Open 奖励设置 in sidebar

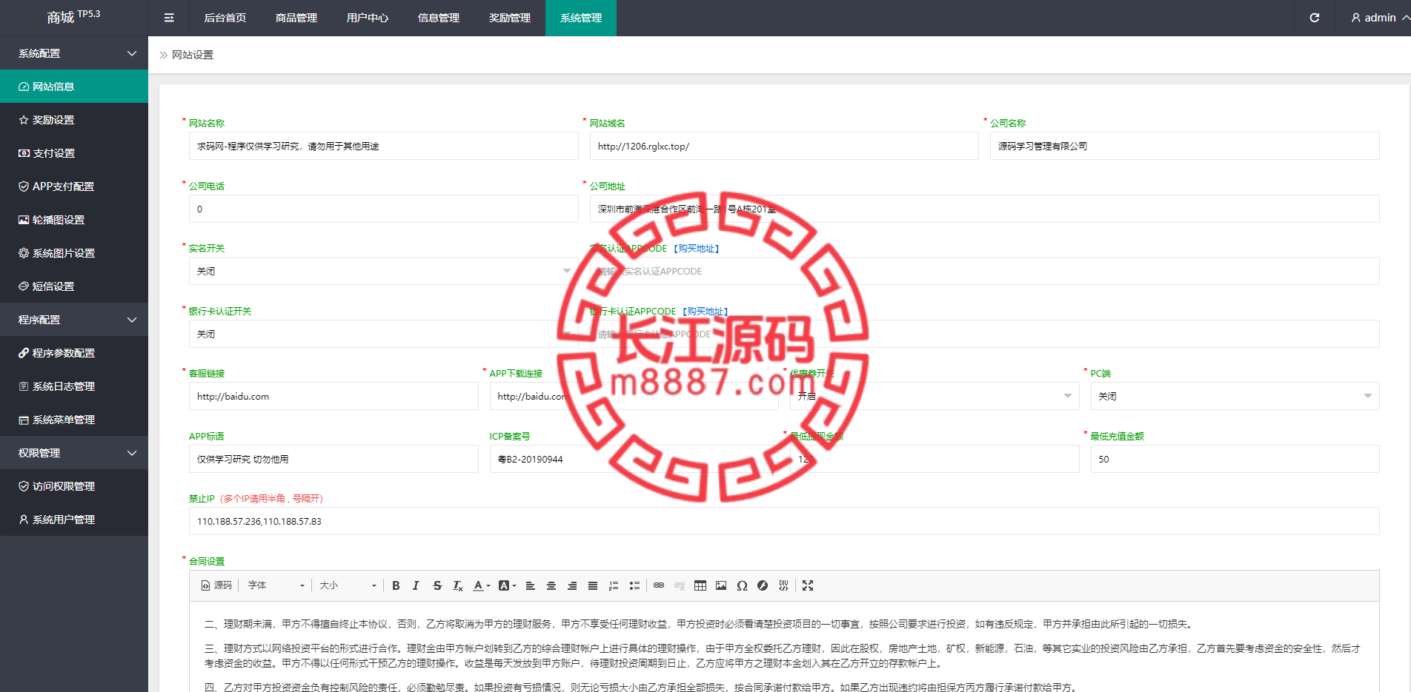click(x=74, y=120)
